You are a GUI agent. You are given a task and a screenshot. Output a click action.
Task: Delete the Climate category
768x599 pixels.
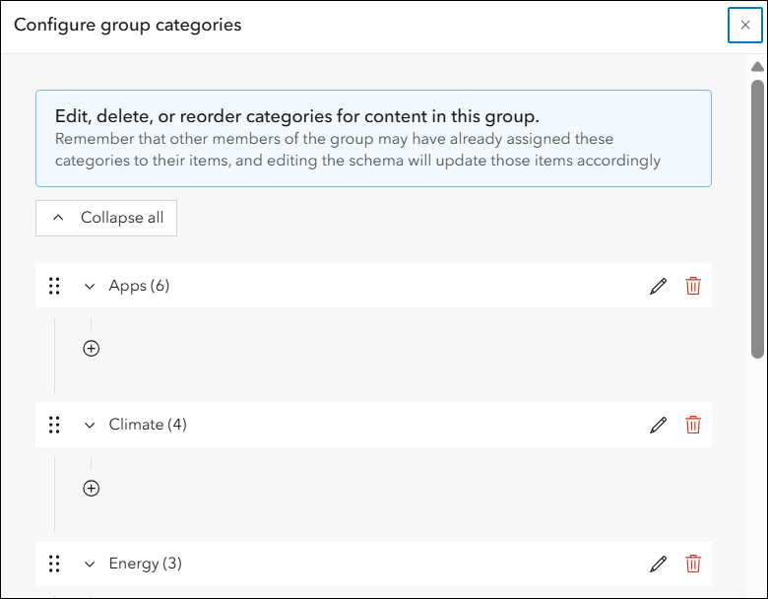(692, 425)
